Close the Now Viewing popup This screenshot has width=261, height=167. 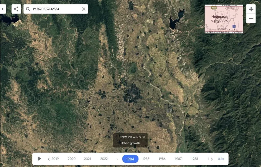[144, 137]
